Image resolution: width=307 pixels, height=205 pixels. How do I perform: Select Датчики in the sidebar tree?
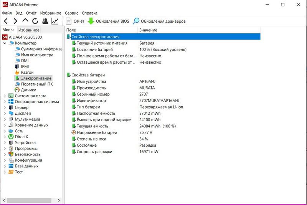point(28,90)
